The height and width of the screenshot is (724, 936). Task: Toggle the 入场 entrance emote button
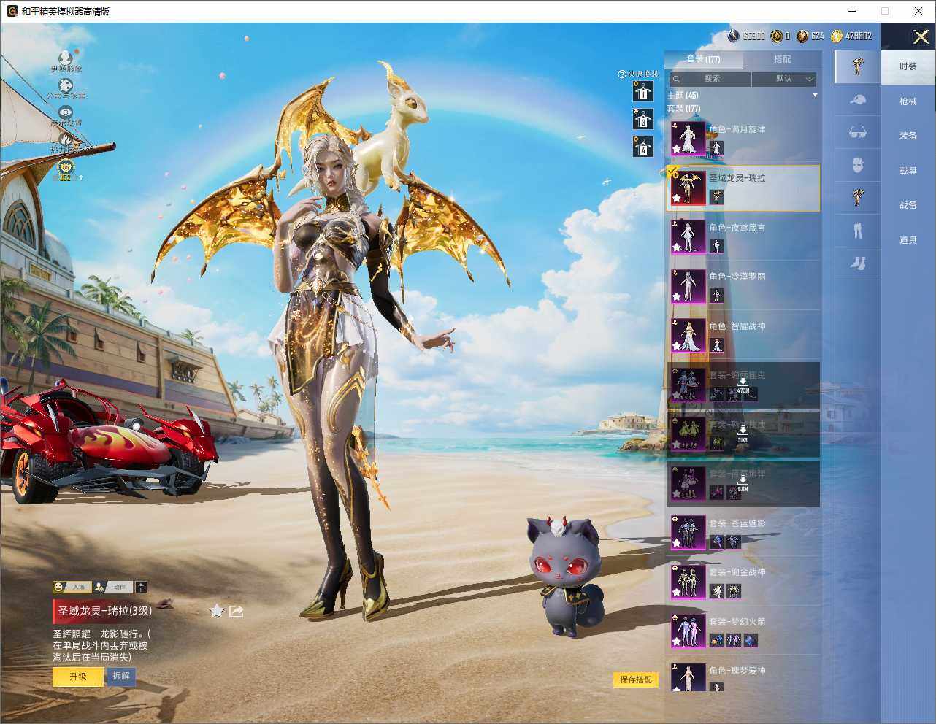point(71,587)
